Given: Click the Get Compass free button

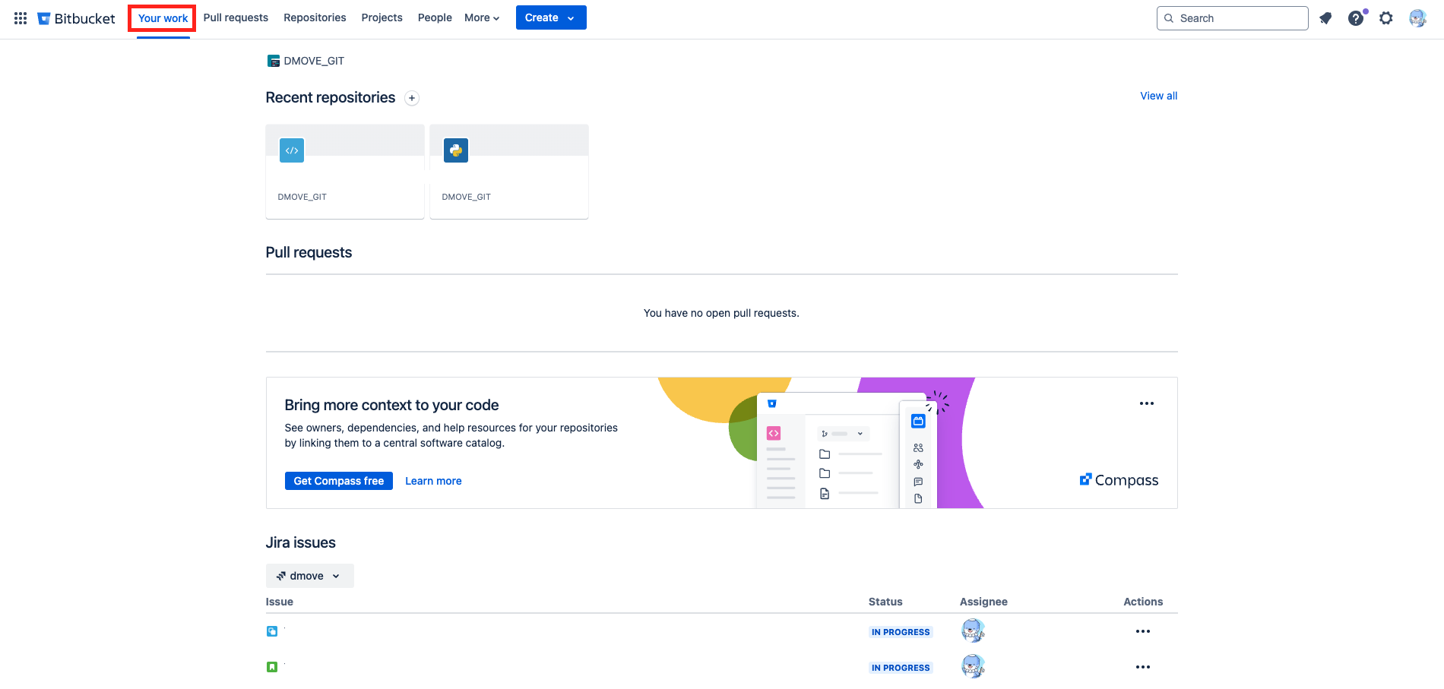Looking at the screenshot, I should tap(338, 481).
